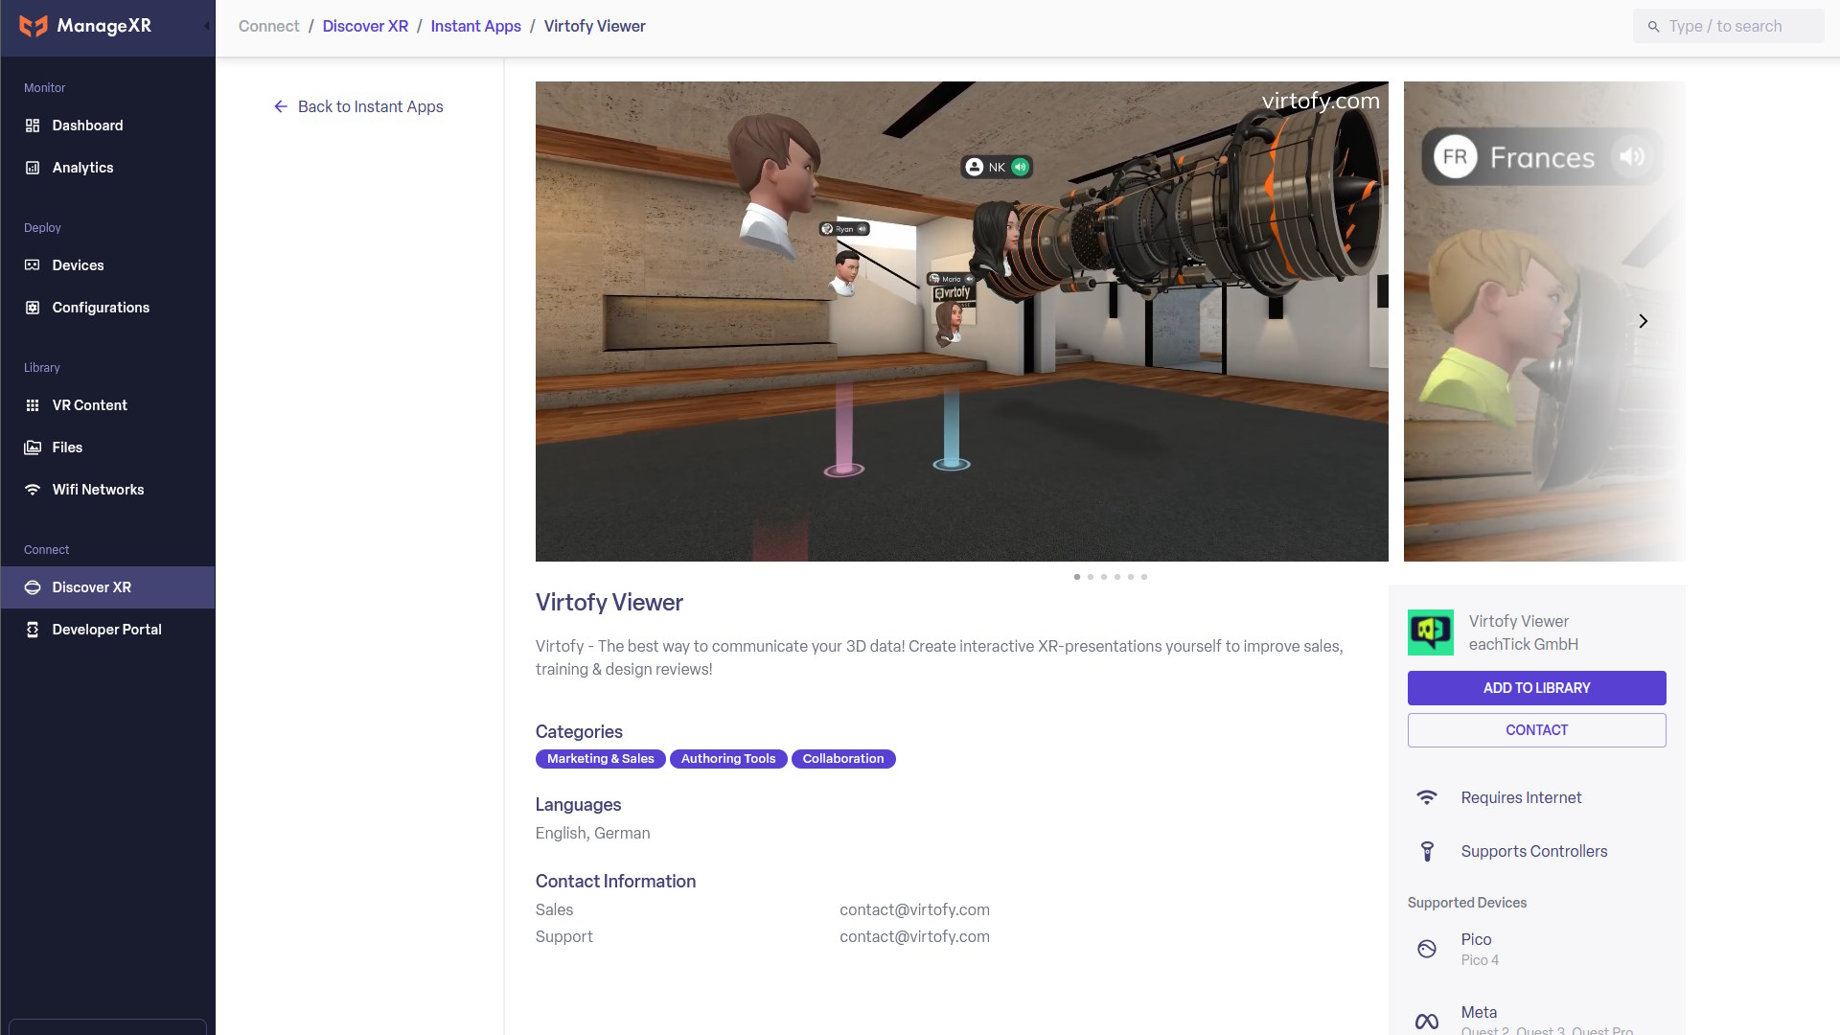Click the Supports Controllers icon
Viewport: 1840px width, 1035px height.
[1427, 851]
